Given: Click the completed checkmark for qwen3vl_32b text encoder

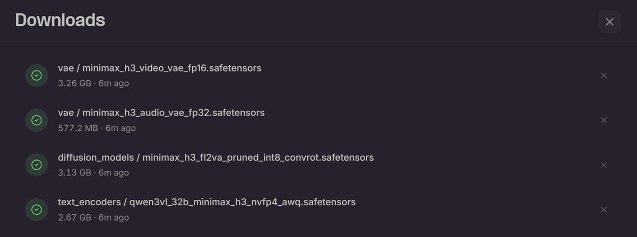Looking at the screenshot, I should pyautogui.click(x=37, y=209).
